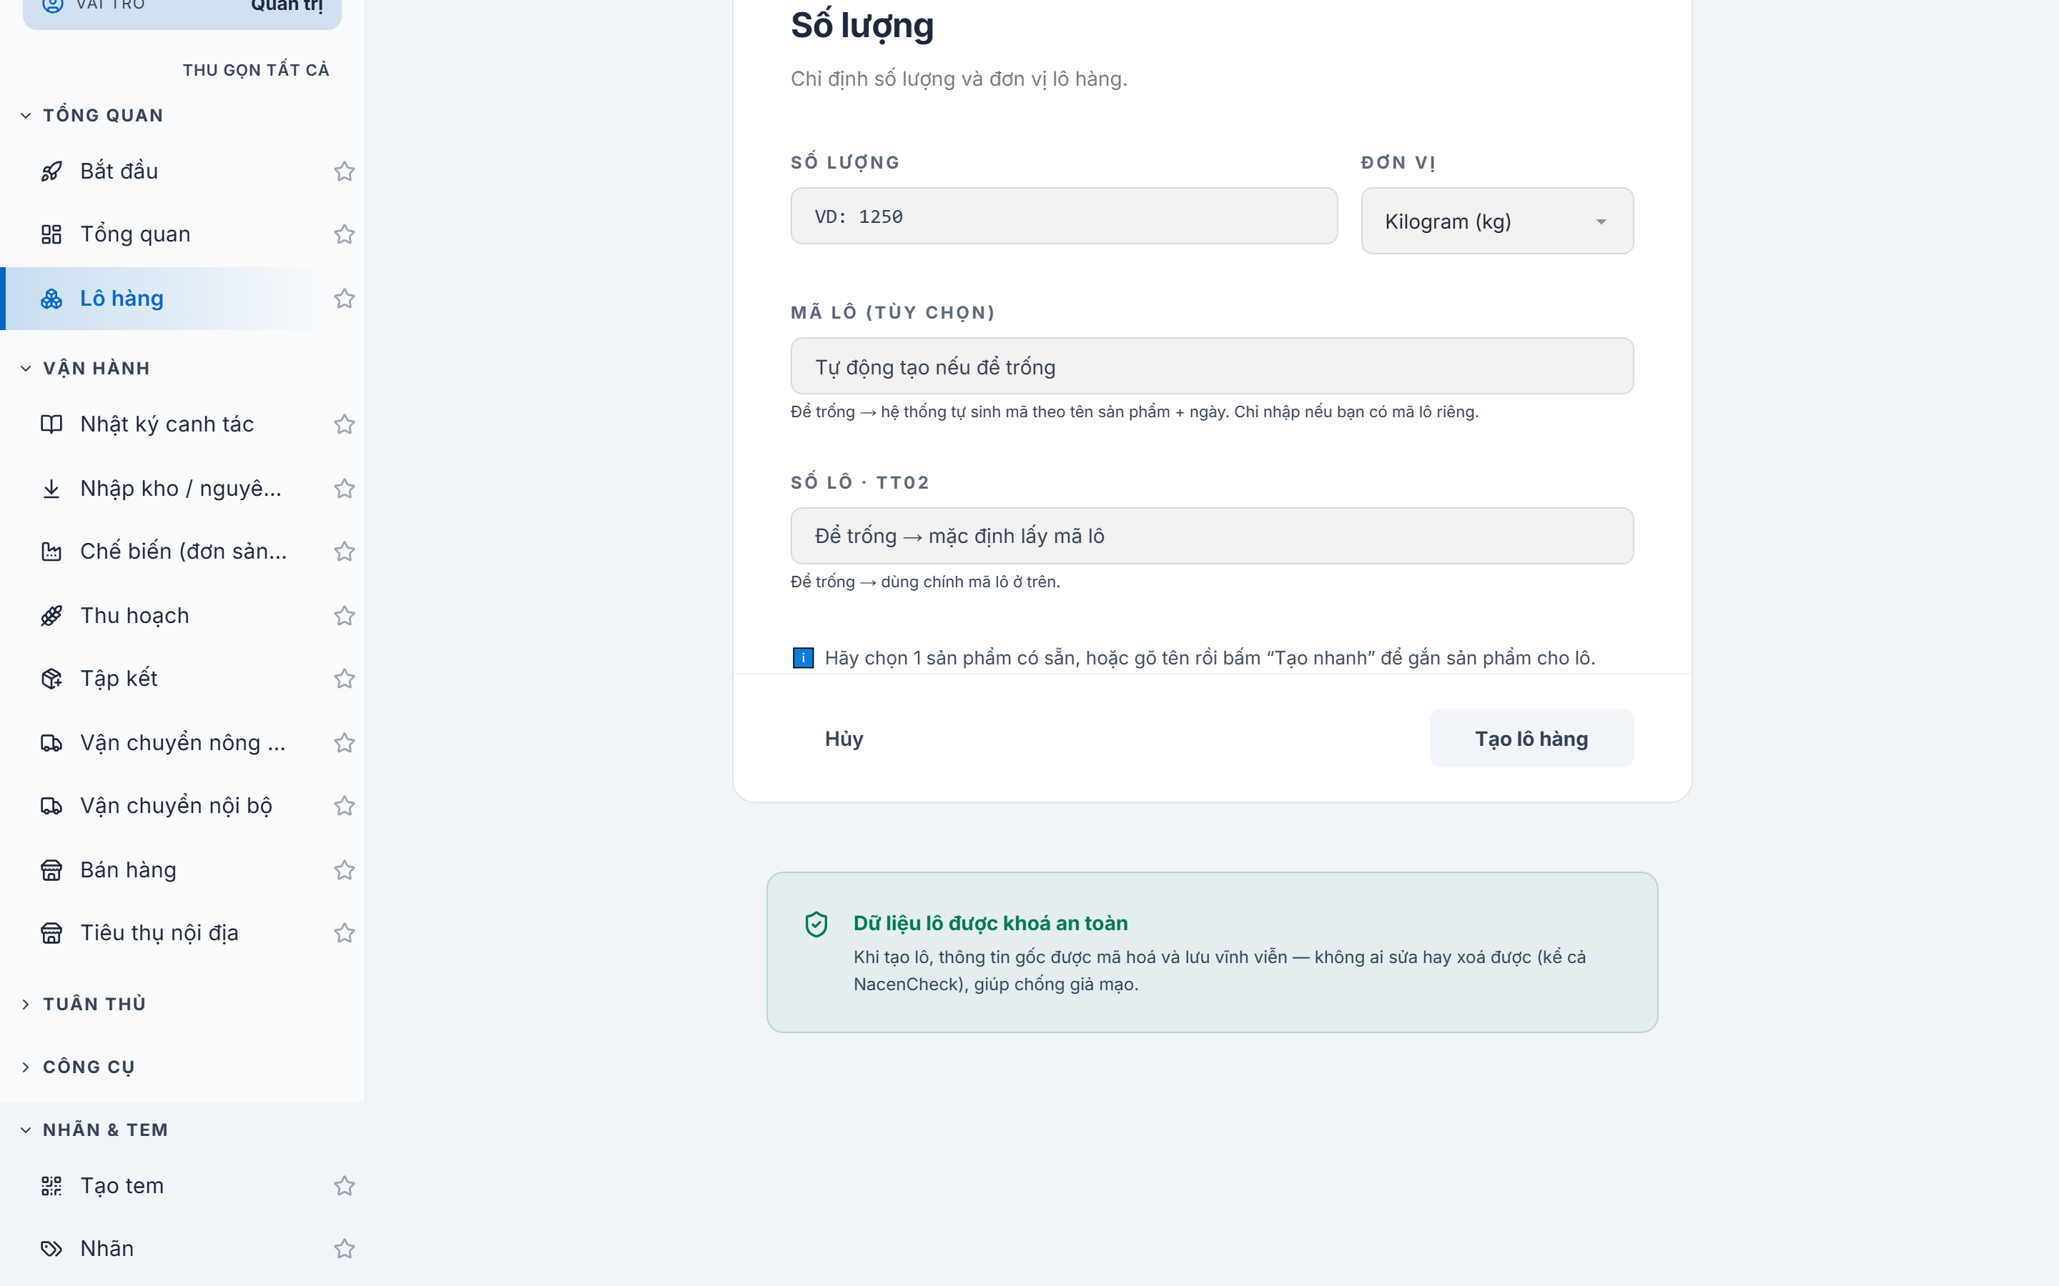Click the truck icon beside Vận chuyển nông
Screen dimensions: 2059x1286
click(52, 742)
